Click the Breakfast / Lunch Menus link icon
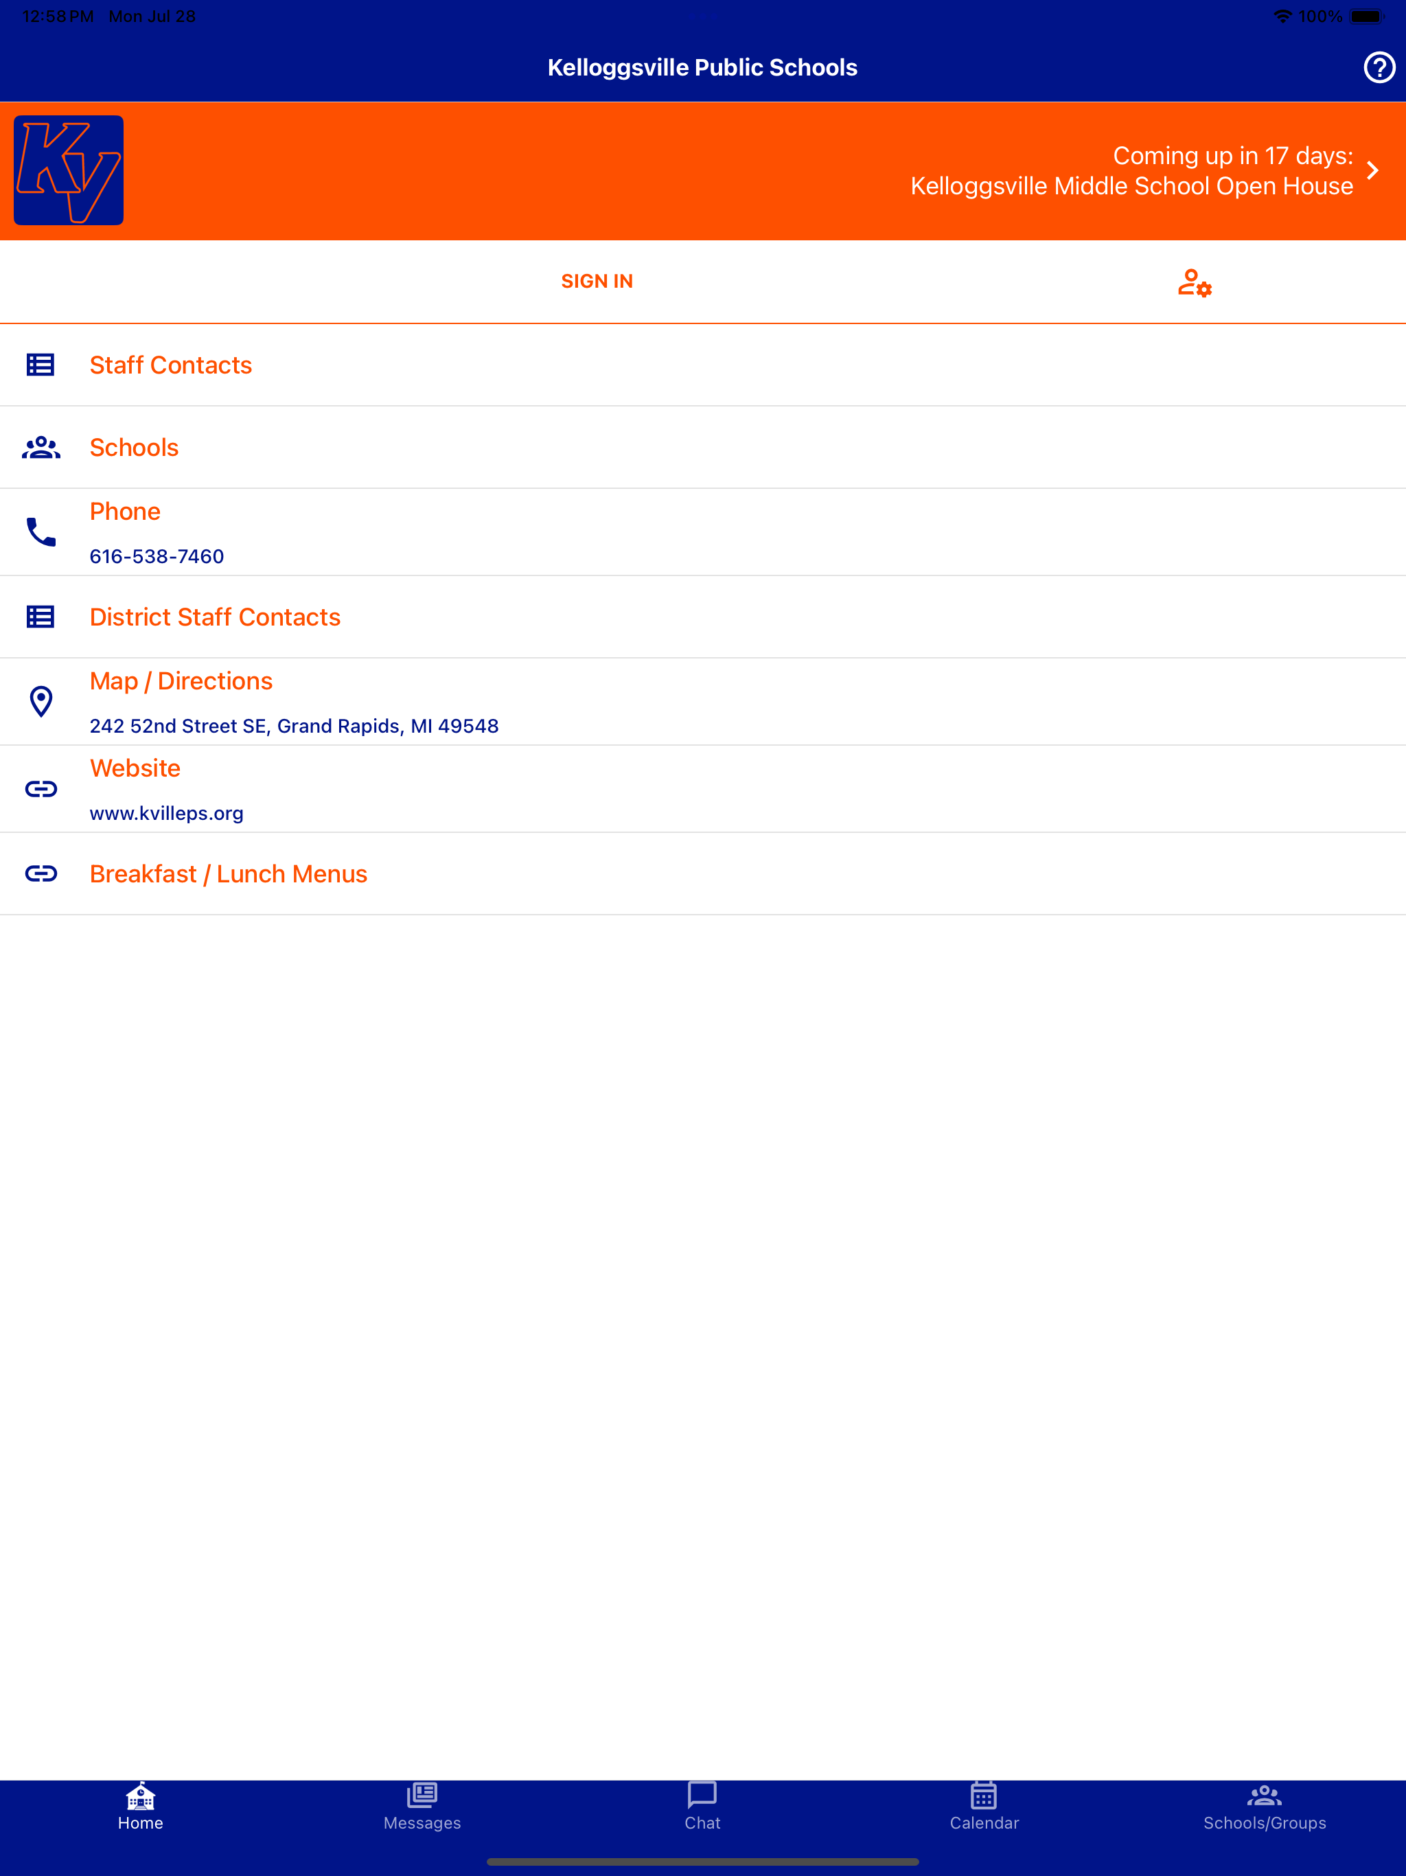The image size is (1406, 1876). [x=41, y=873]
